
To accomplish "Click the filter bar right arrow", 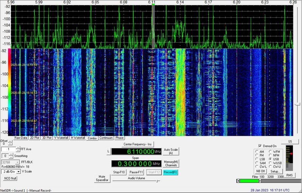I will (x=260, y=181).
